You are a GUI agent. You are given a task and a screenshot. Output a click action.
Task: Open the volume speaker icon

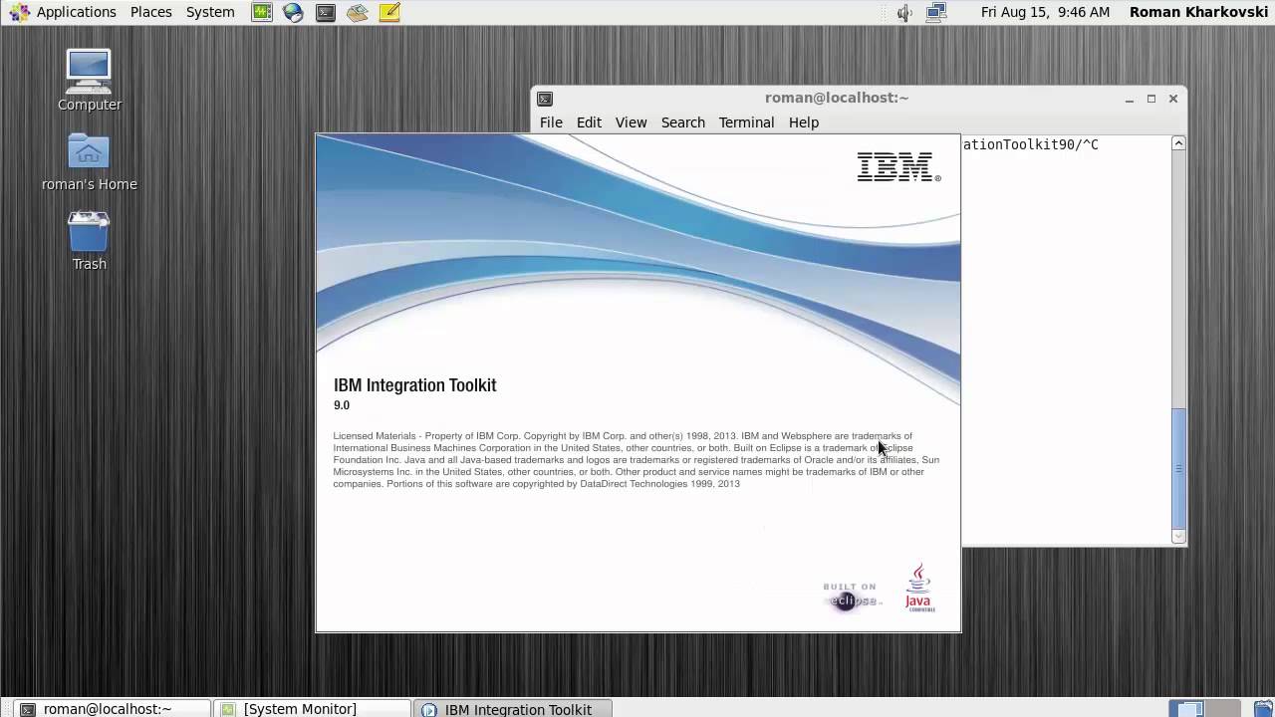(904, 12)
